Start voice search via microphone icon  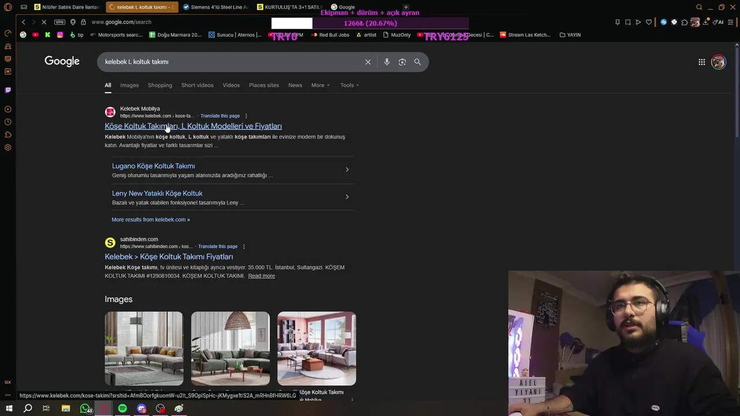pos(387,62)
